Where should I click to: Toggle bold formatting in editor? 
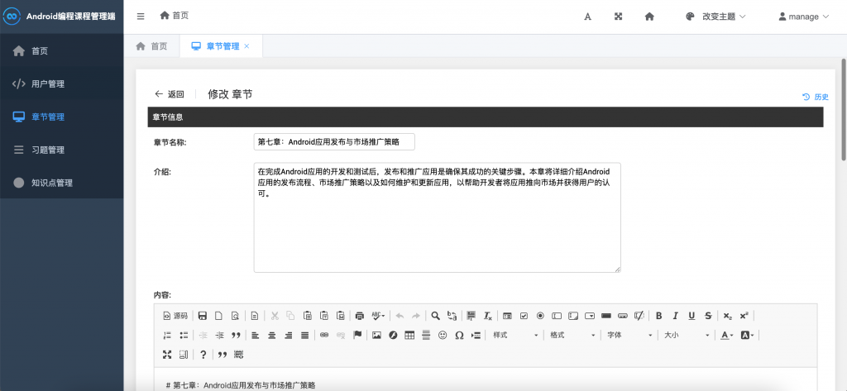[x=658, y=316]
